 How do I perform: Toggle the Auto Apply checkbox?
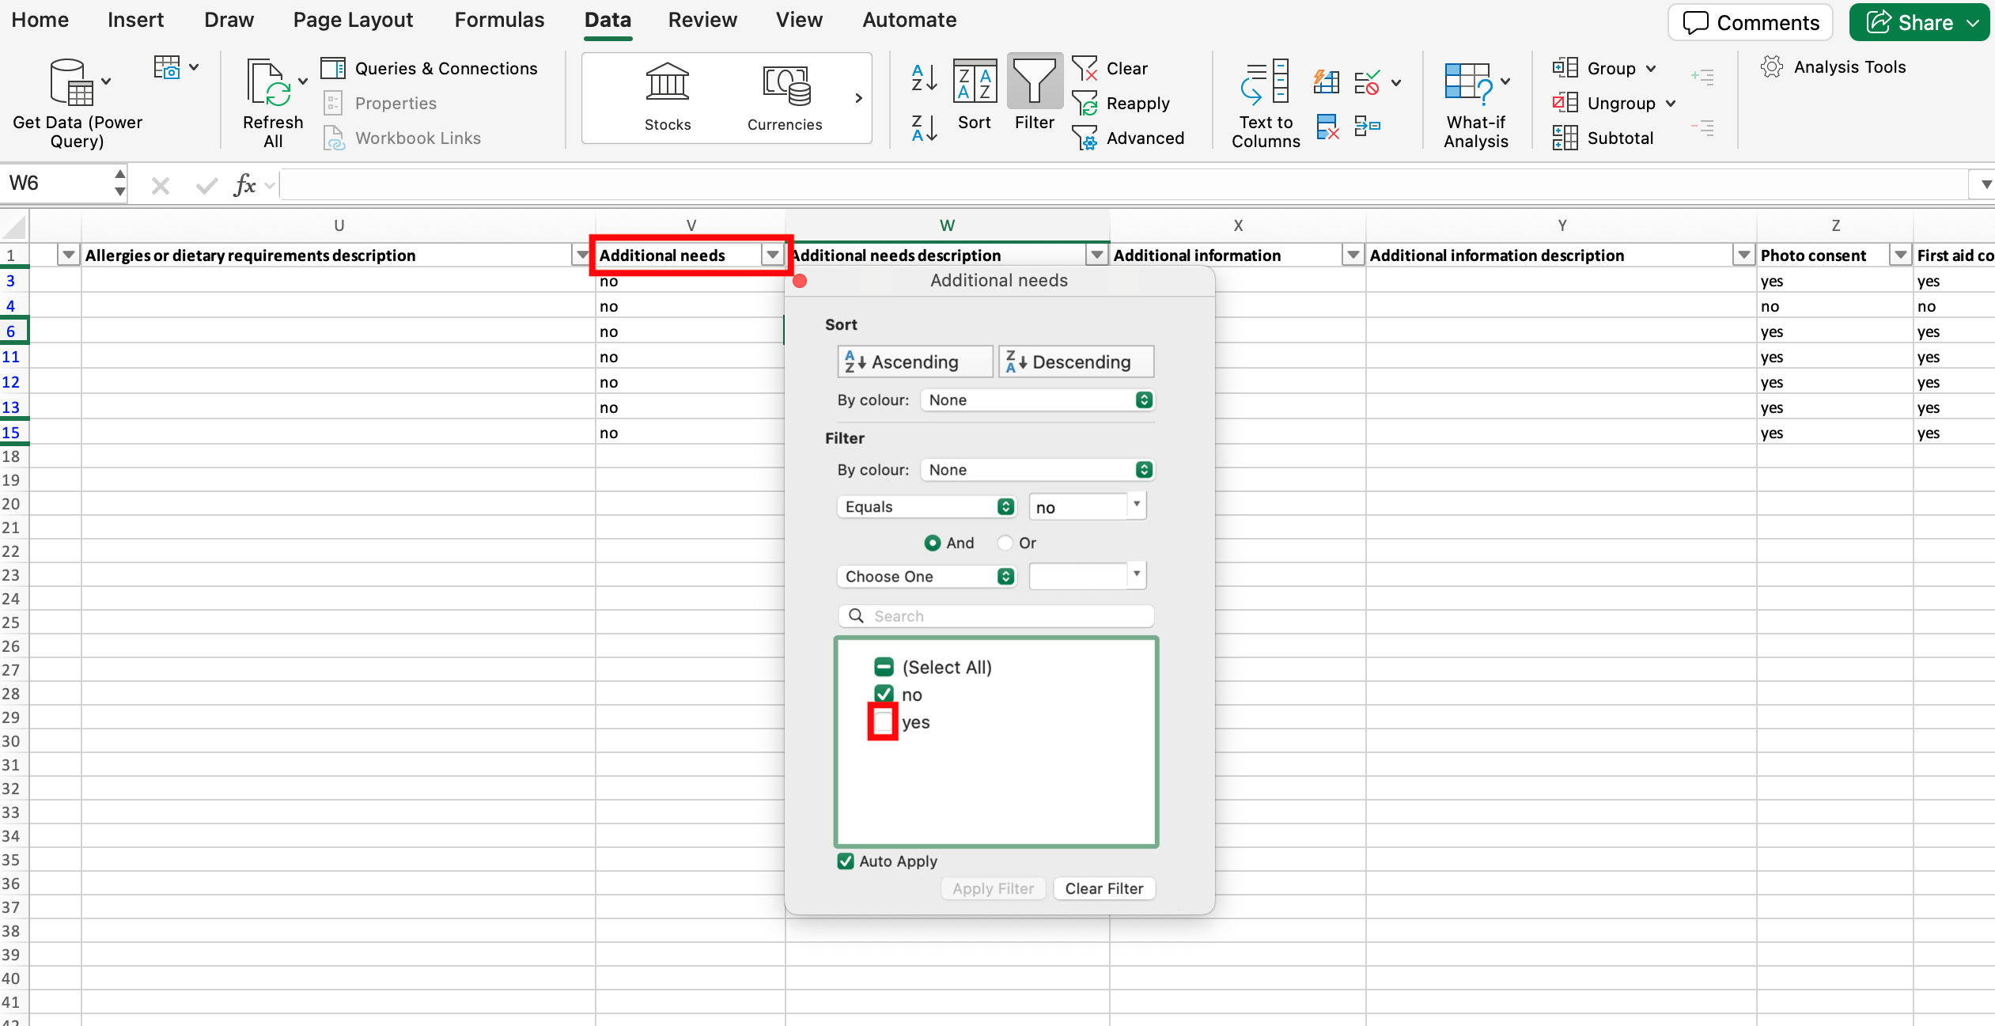(845, 861)
